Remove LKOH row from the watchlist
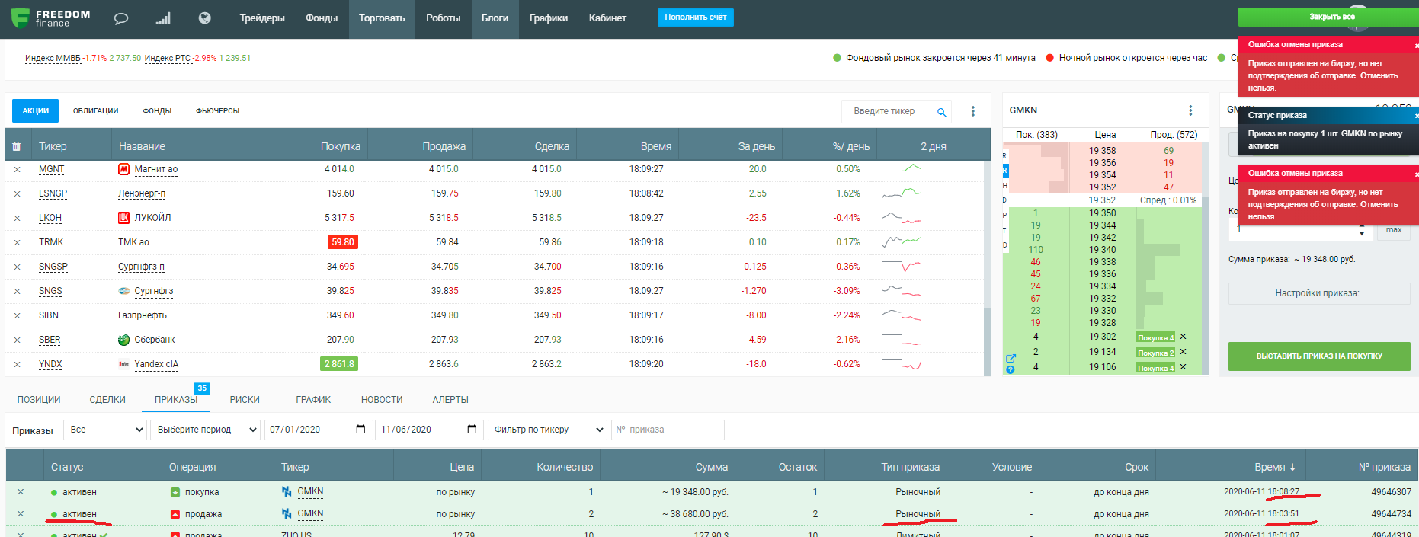This screenshot has height=537, width=1419. coord(17,219)
